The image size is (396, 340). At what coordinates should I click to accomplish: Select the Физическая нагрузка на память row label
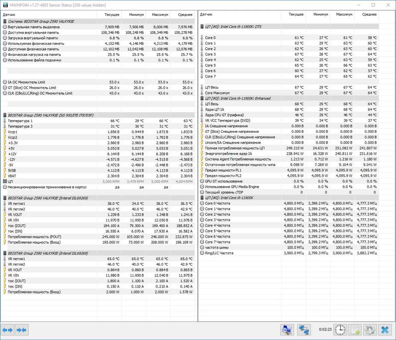(x=34, y=54)
